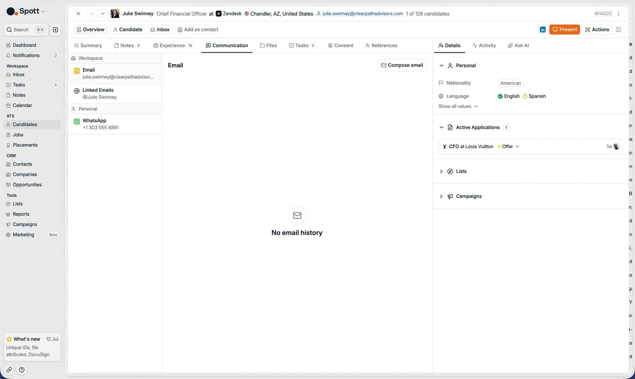Open Opportunities under CRM
Image resolution: width=635 pixels, height=379 pixels.
click(32, 185)
